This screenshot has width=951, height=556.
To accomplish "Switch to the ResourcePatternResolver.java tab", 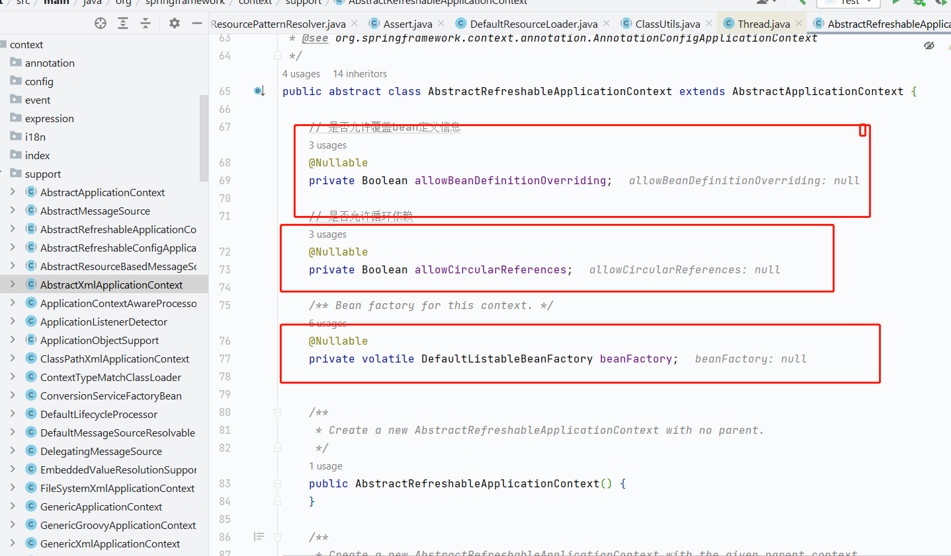I will [x=278, y=24].
